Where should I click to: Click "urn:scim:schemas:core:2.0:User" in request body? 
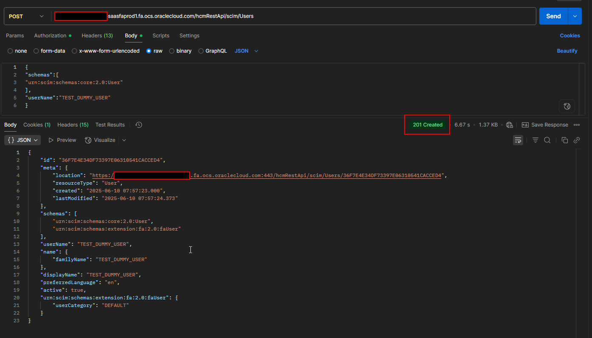[74, 82]
